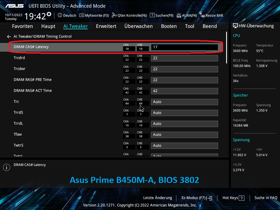Select the Ai Tweaker tab

point(75,26)
